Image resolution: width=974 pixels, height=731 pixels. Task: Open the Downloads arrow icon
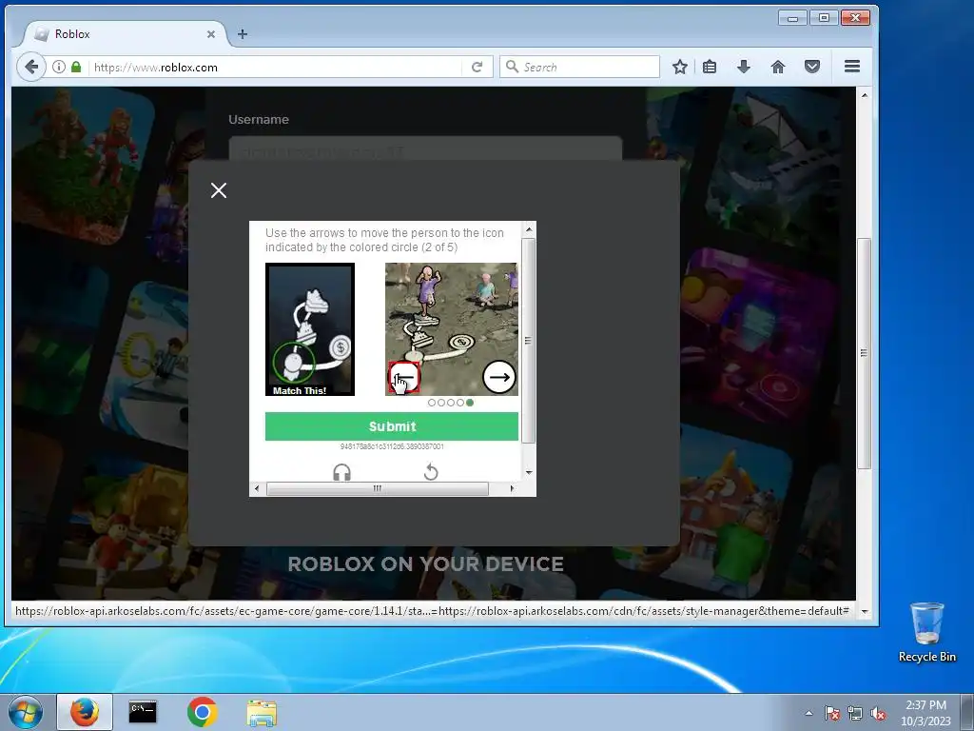(x=744, y=68)
